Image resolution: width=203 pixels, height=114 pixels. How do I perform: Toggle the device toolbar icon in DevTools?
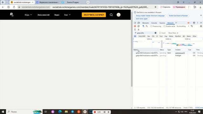[x=139, y=23]
